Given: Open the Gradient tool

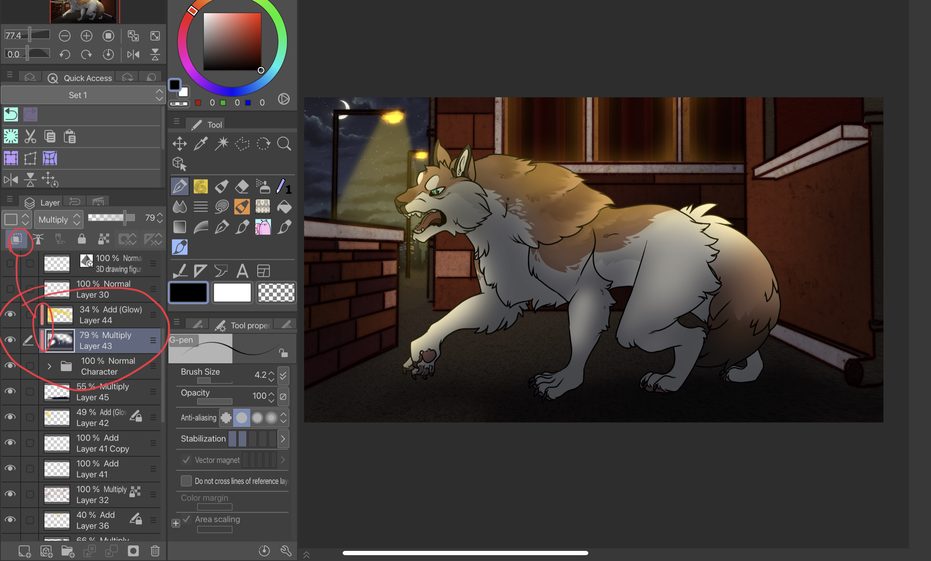Looking at the screenshot, I should pos(179,227).
